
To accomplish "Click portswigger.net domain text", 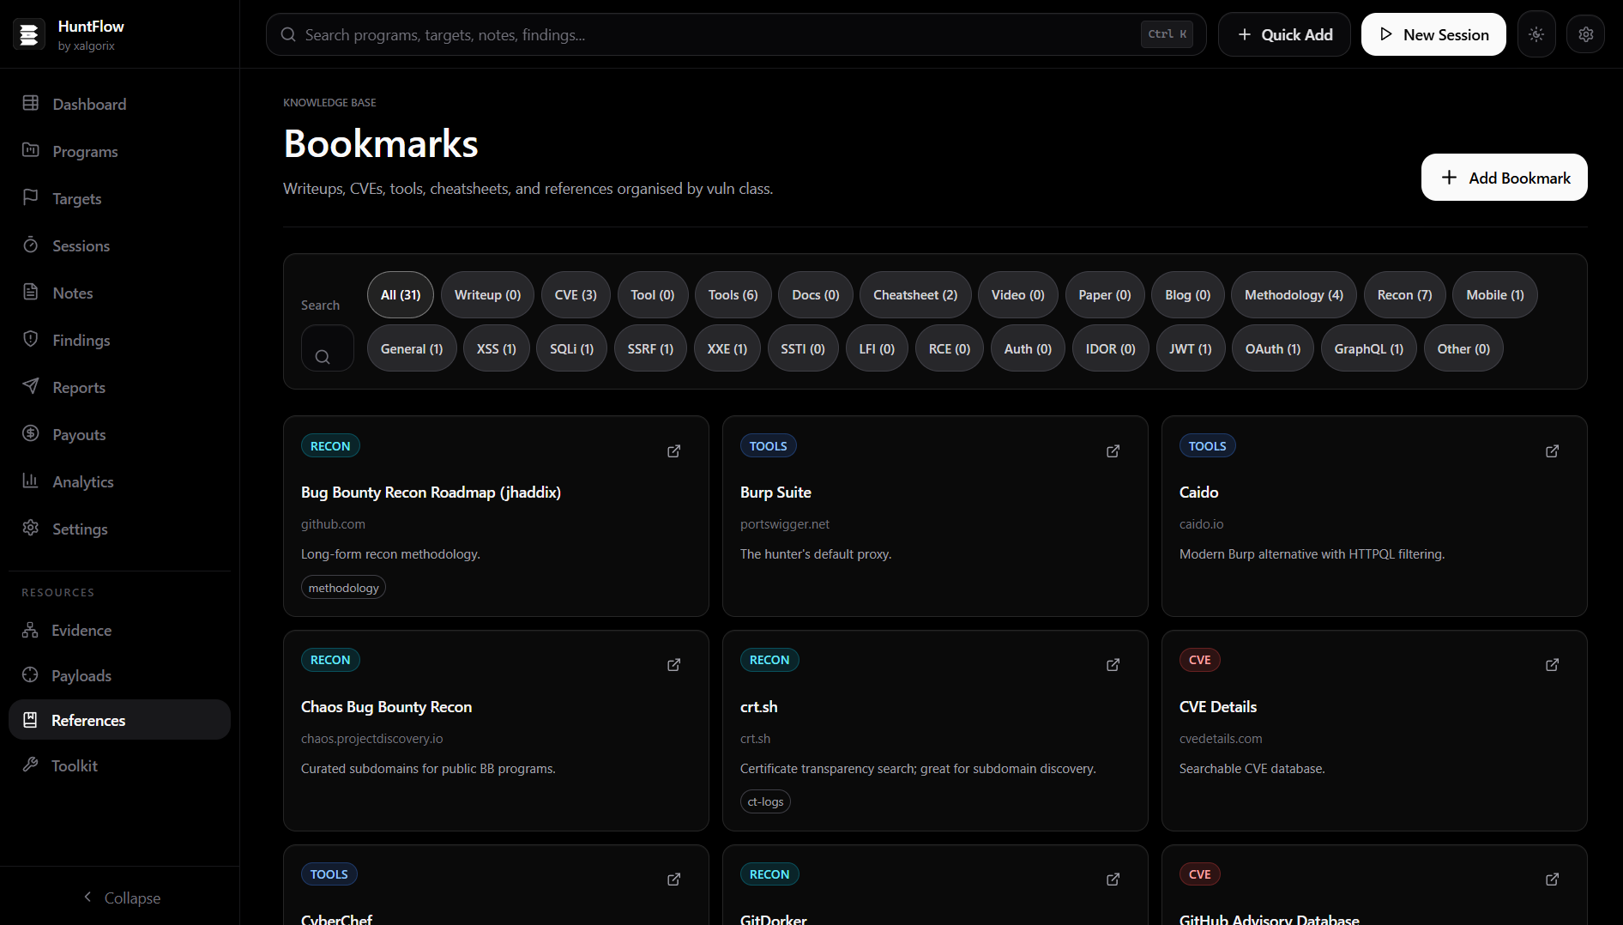I will (785, 524).
